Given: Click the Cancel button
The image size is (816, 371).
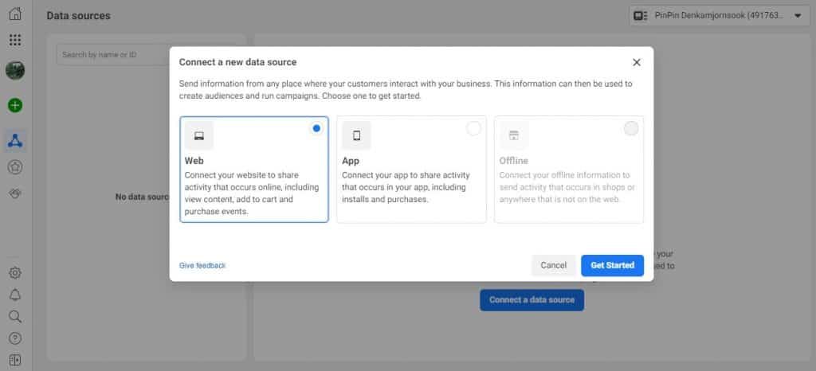Looking at the screenshot, I should (553, 265).
